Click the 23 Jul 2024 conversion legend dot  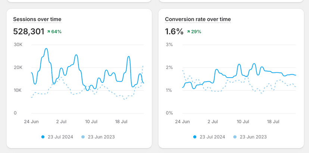click(195, 137)
